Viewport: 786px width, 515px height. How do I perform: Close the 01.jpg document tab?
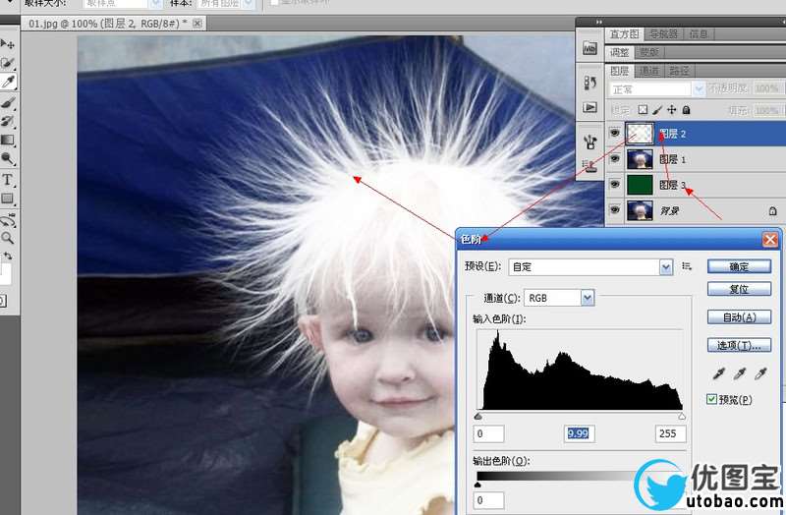point(197,23)
